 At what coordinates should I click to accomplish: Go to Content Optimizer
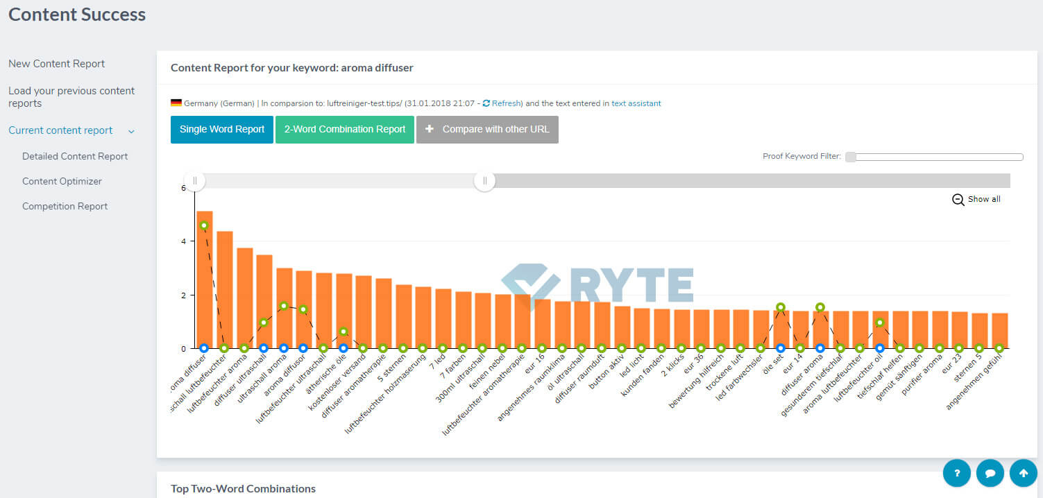pyautogui.click(x=62, y=182)
